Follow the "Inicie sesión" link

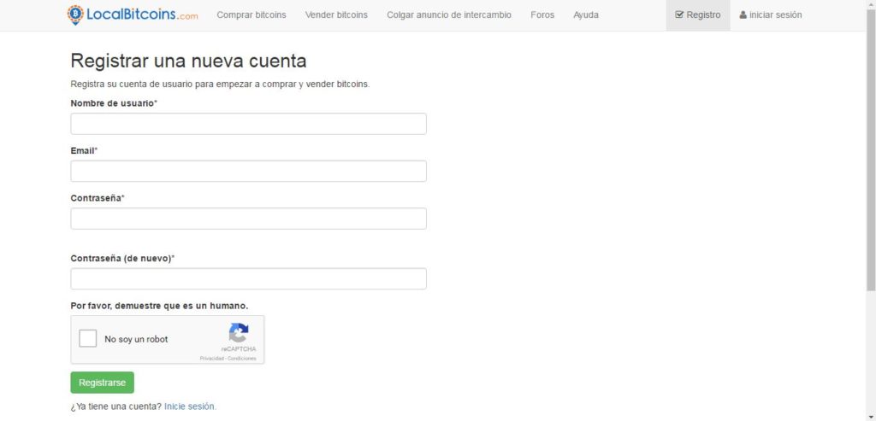[x=190, y=406]
